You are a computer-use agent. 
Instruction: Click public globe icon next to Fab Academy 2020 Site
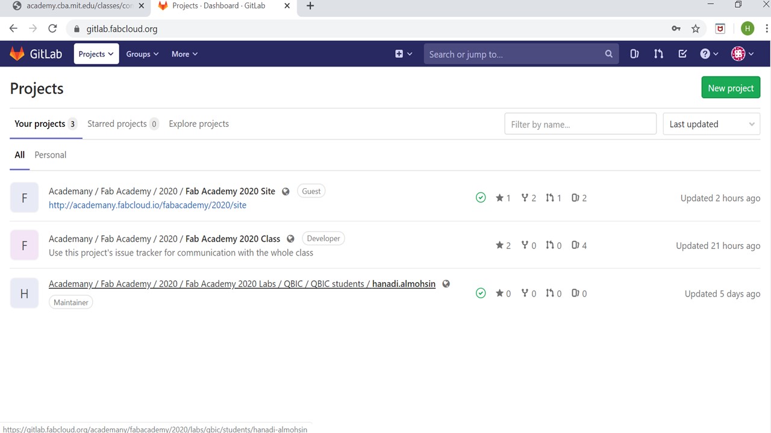coord(286,191)
